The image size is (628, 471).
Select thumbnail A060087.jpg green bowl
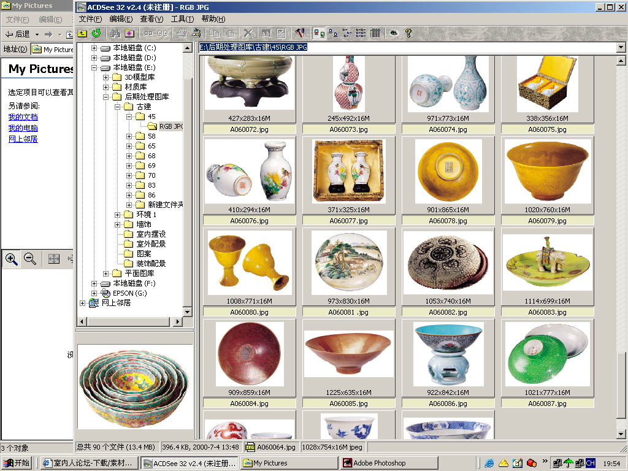[547, 354]
